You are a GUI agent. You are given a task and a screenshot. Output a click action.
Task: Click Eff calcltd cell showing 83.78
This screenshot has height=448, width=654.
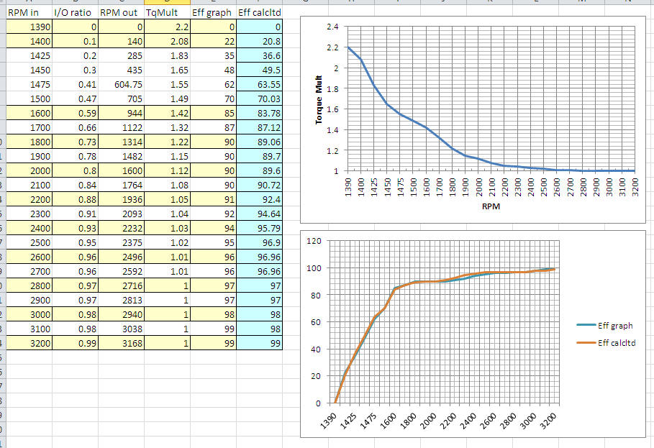pos(260,114)
